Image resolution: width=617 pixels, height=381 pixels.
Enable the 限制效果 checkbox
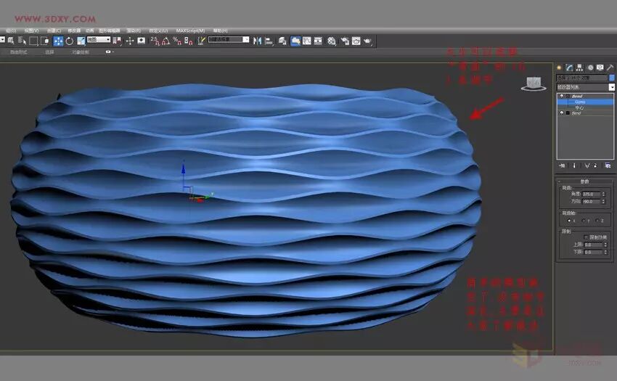587,237
